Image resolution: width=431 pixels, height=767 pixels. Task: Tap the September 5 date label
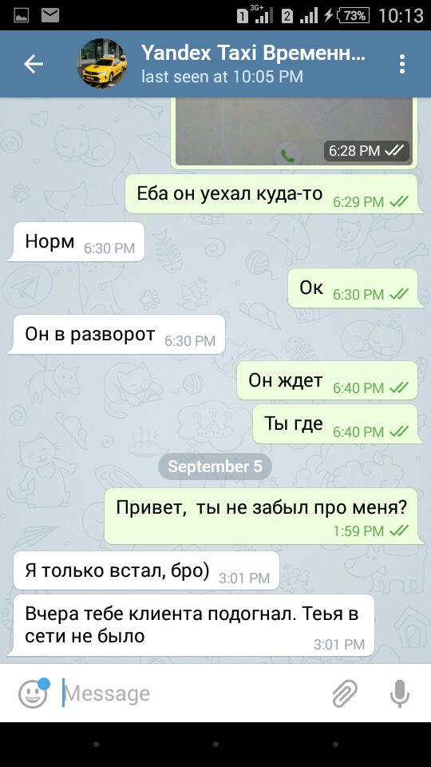tap(215, 466)
